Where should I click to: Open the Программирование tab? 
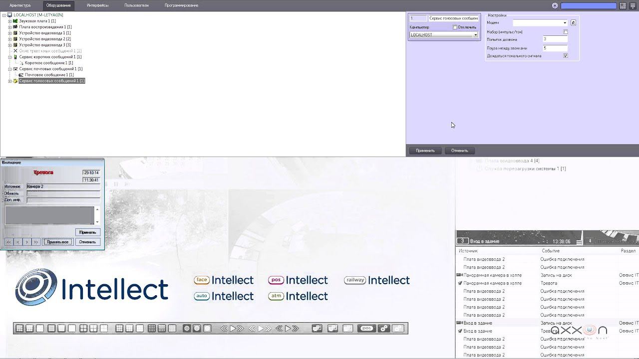[181, 5]
